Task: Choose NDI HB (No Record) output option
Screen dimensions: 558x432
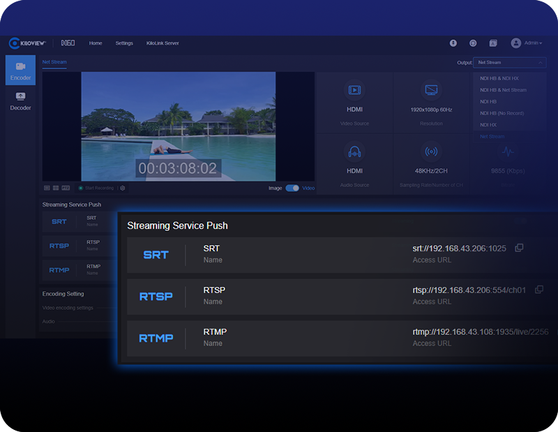Action: [502, 113]
